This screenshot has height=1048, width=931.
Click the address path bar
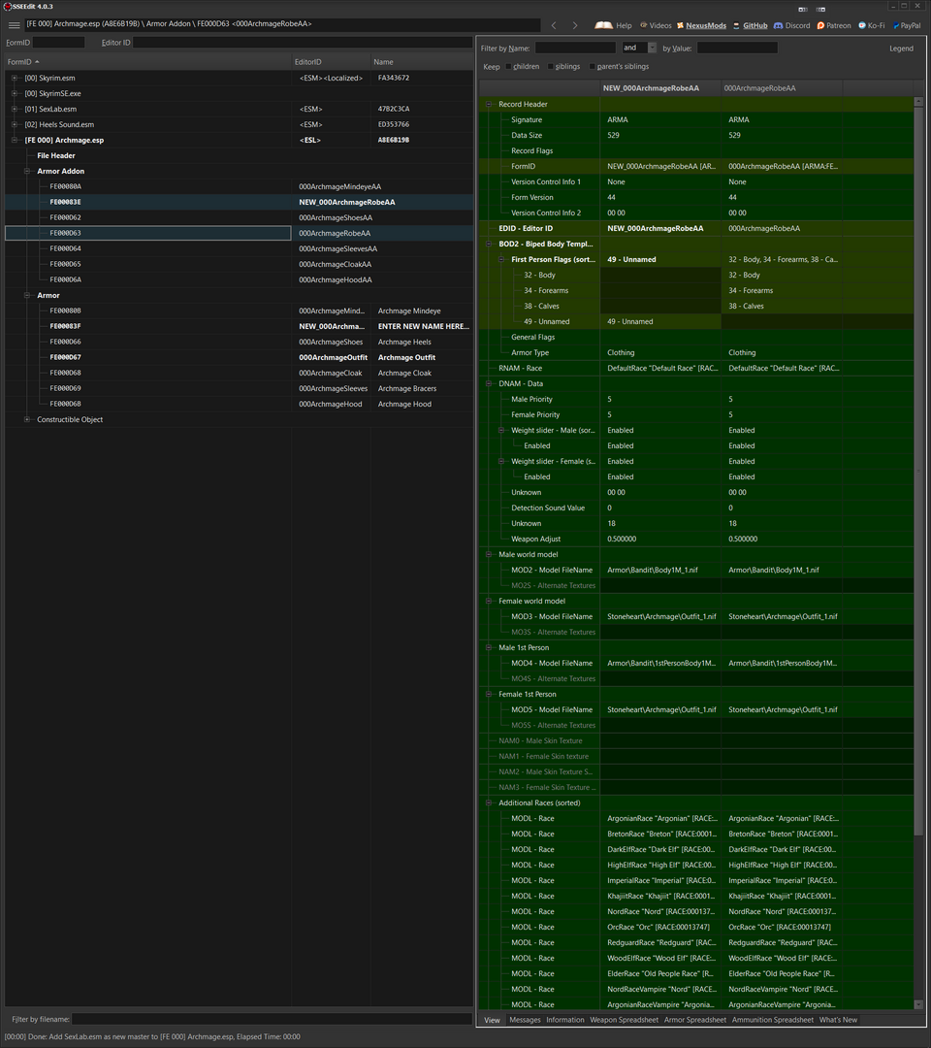coord(282,24)
